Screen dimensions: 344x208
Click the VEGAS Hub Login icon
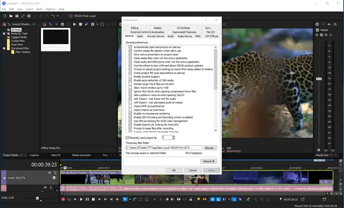pos(71,16)
